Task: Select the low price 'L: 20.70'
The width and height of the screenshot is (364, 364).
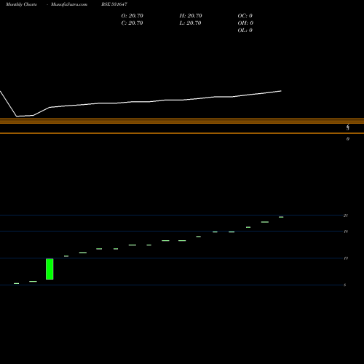Action: (190, 23)
